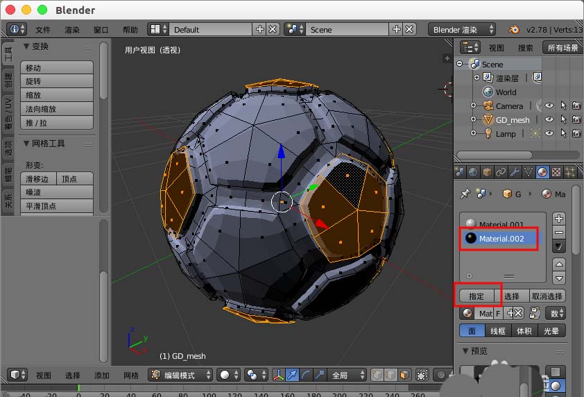Open the Constraints chain-link tab icon
584x397 pixels.
[501, 172]
